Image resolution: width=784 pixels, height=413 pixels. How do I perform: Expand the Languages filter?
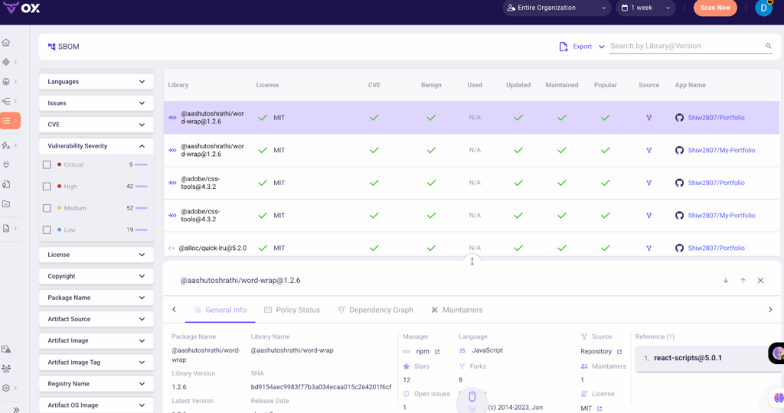pos(96,81)
